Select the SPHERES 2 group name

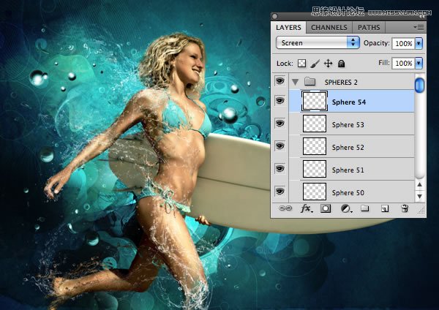[341, 83]
